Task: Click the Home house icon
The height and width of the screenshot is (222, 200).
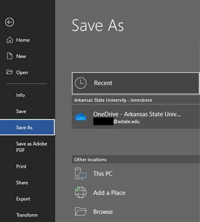Action: (x=10, y=40)
